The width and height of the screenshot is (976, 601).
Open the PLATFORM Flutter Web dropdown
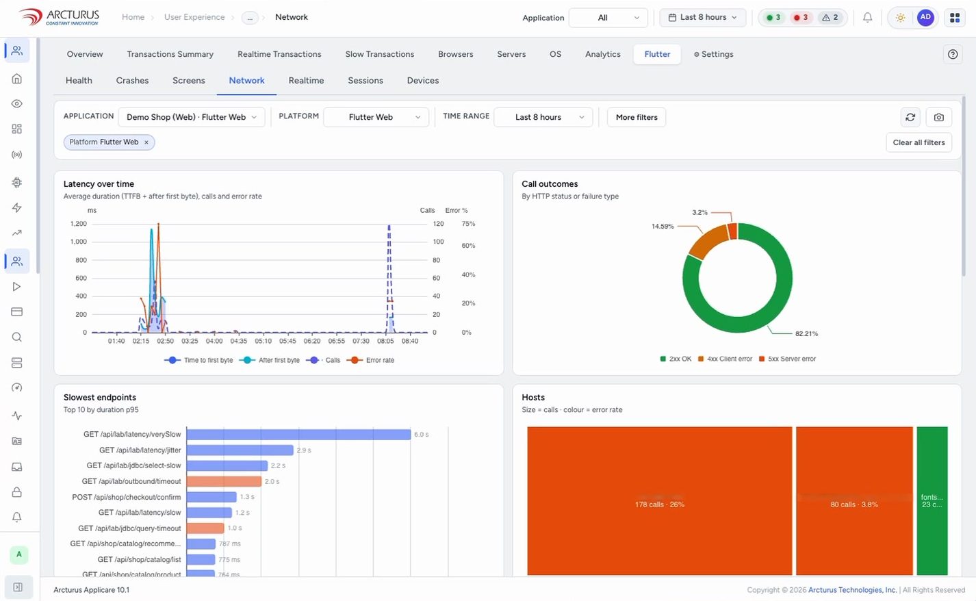click(376, 117)
